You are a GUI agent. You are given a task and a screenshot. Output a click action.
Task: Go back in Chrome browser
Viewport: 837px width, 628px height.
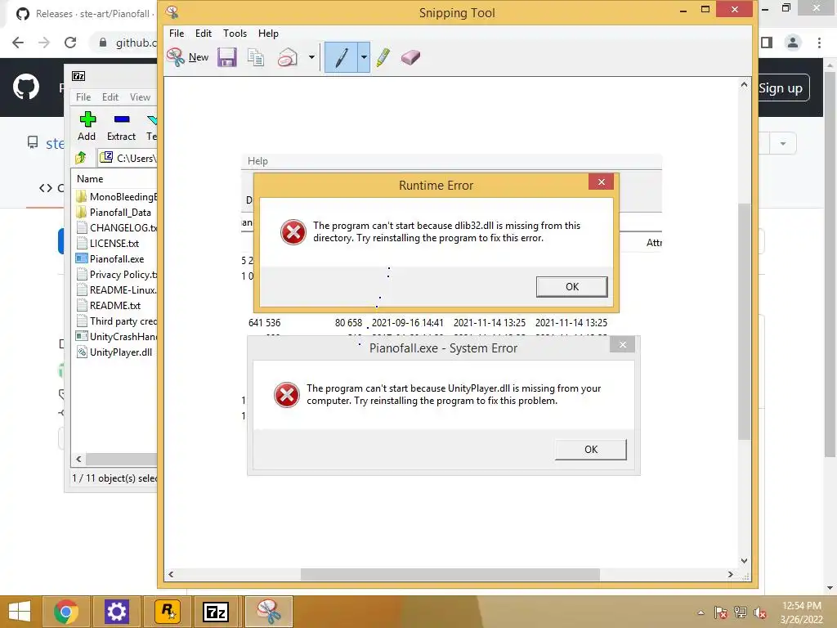(x=18, y=43)
